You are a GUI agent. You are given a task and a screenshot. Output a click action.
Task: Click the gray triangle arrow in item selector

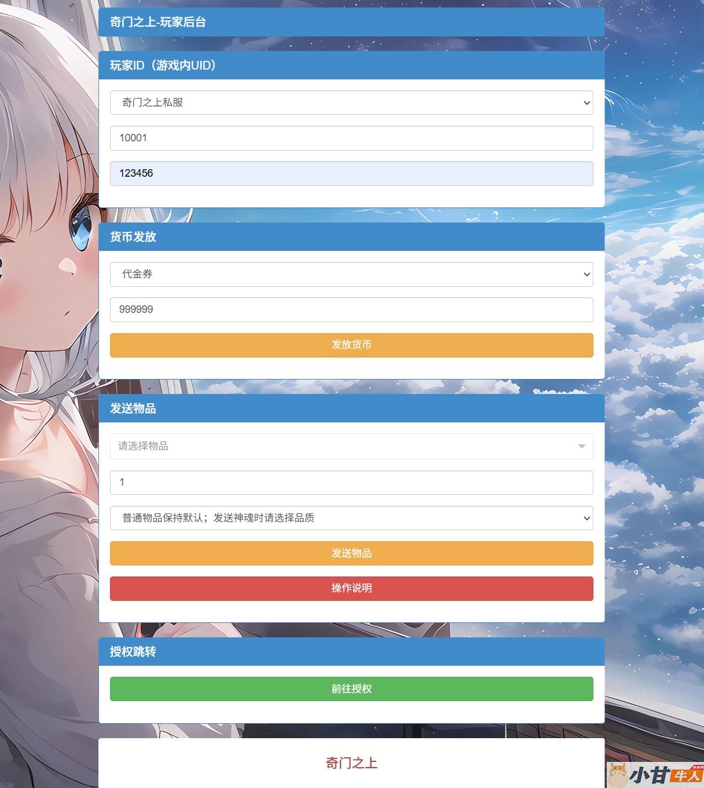coord(581,446)
